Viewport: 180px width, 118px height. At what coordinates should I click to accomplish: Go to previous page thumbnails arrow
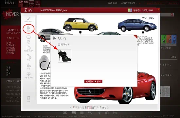coord(71,108)
